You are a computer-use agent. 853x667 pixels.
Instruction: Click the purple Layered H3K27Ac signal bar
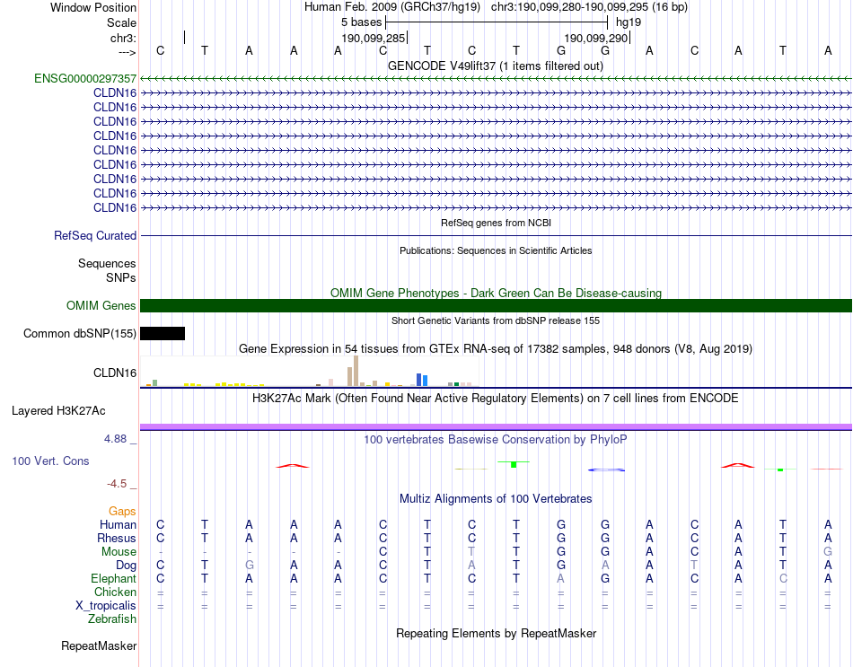[x=496, y=427]
